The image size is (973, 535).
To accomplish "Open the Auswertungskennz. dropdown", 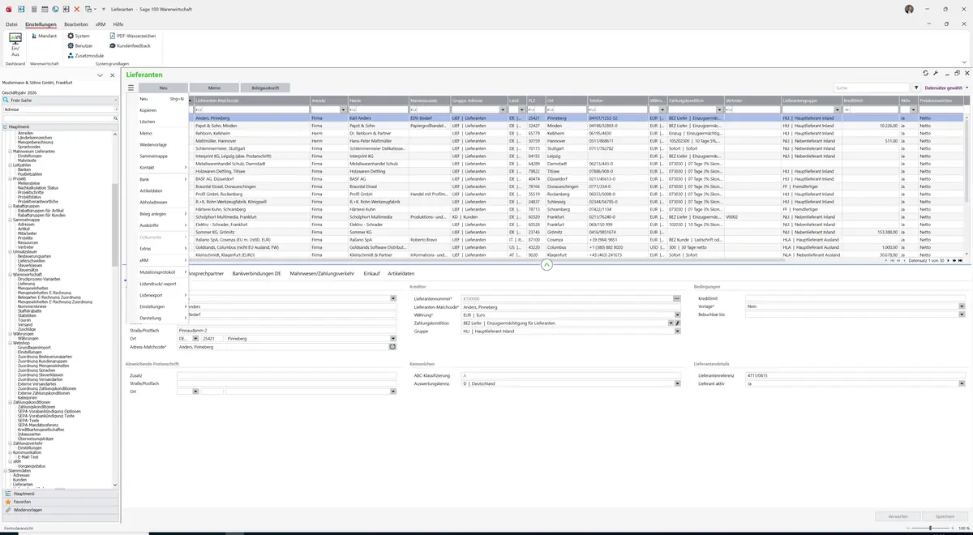I will 678,383.
